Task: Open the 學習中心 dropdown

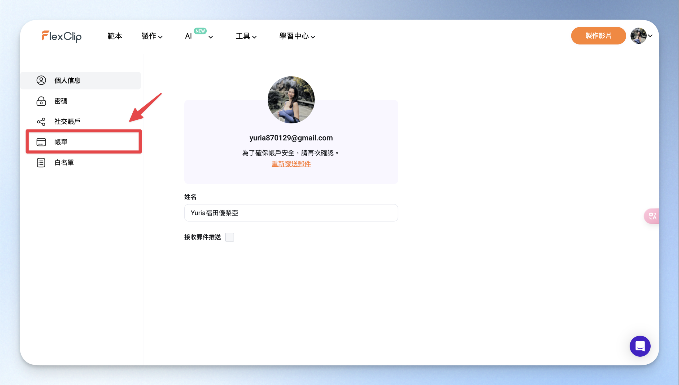Action: 297,36
